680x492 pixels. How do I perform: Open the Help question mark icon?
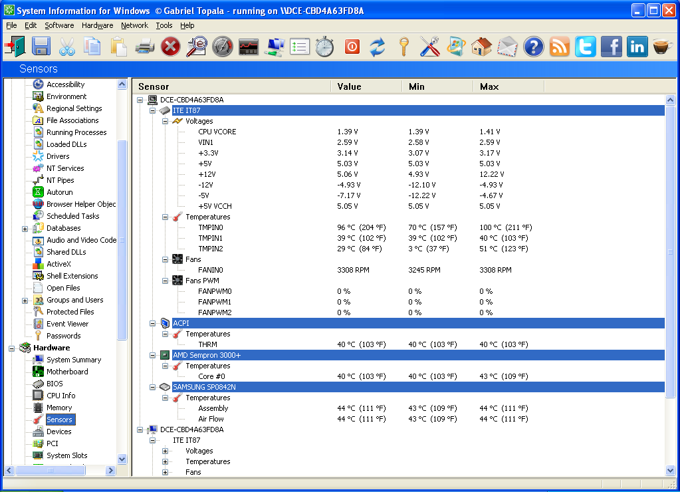tap(534, 47)
